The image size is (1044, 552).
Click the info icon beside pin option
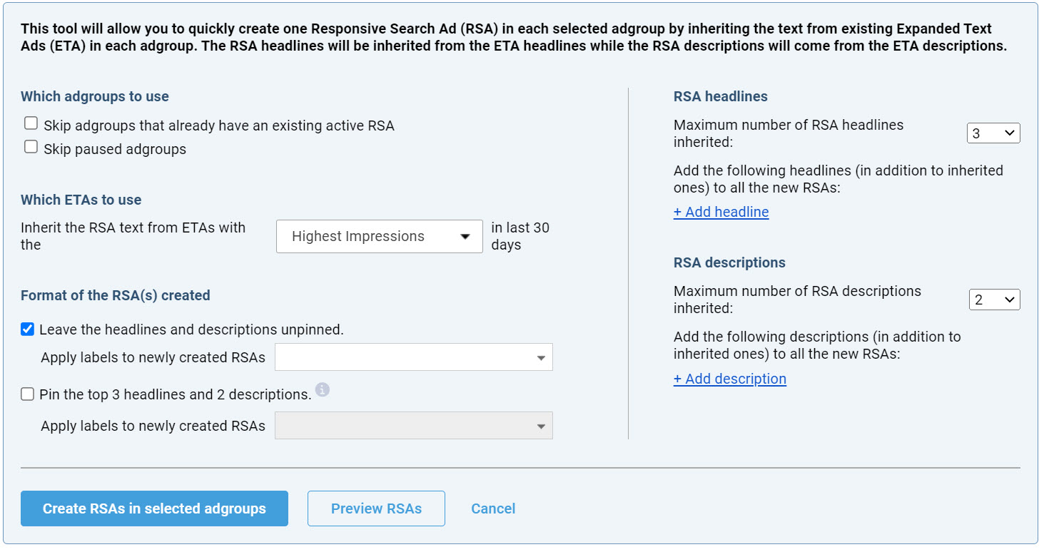(323, 389)
